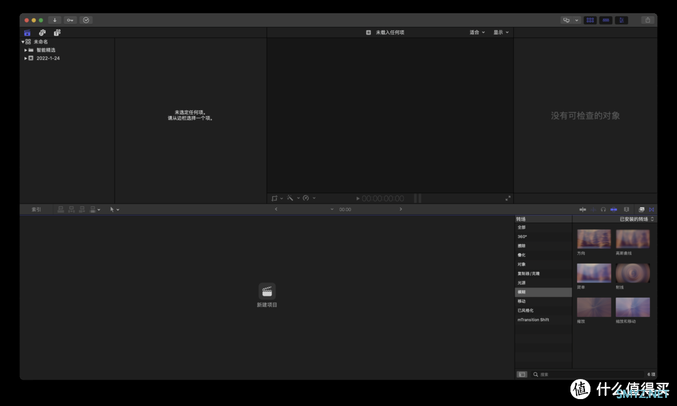Toggle video skimming icon
Viewport: 677px width, 406px height.
click(582, 210)
